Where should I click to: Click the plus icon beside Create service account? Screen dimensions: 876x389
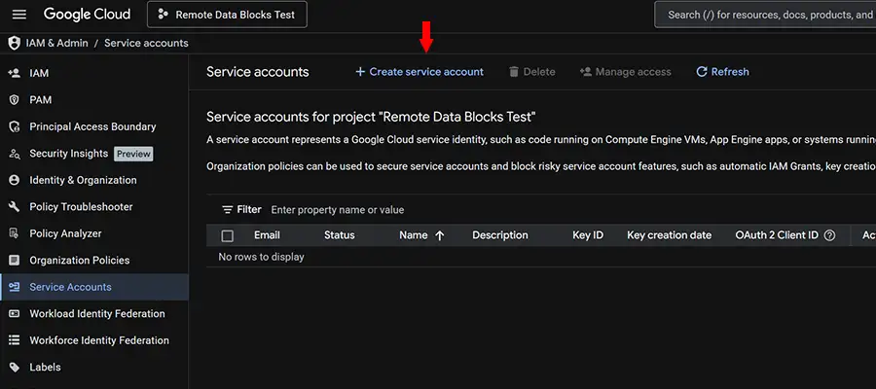[360, 72]
